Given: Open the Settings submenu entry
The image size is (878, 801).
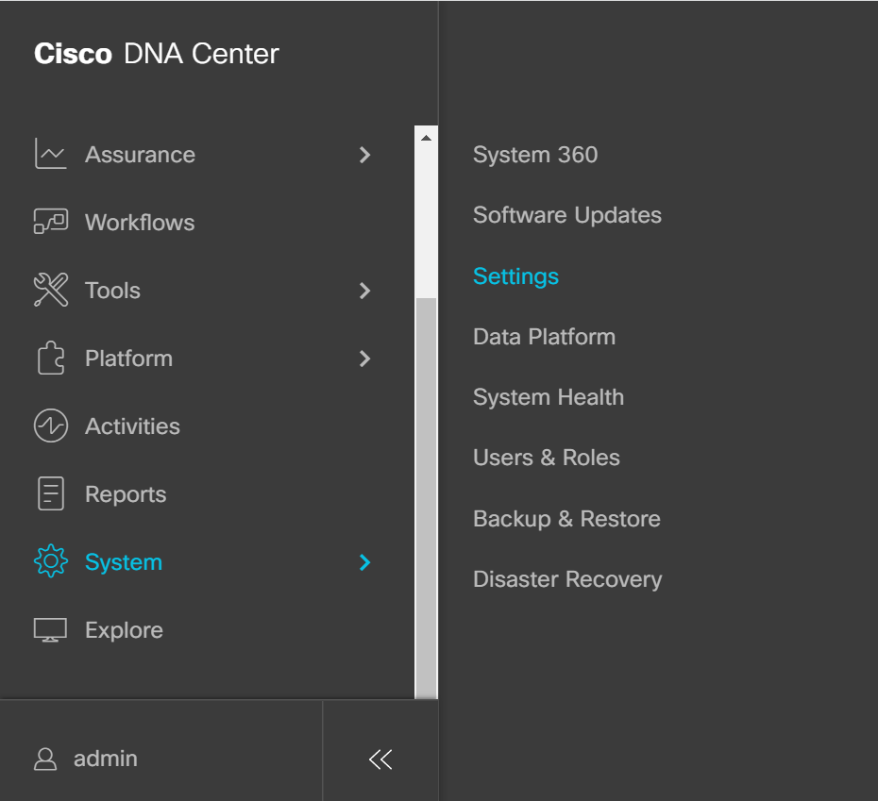Looking at the screenshot, I should tap(515, 276).
